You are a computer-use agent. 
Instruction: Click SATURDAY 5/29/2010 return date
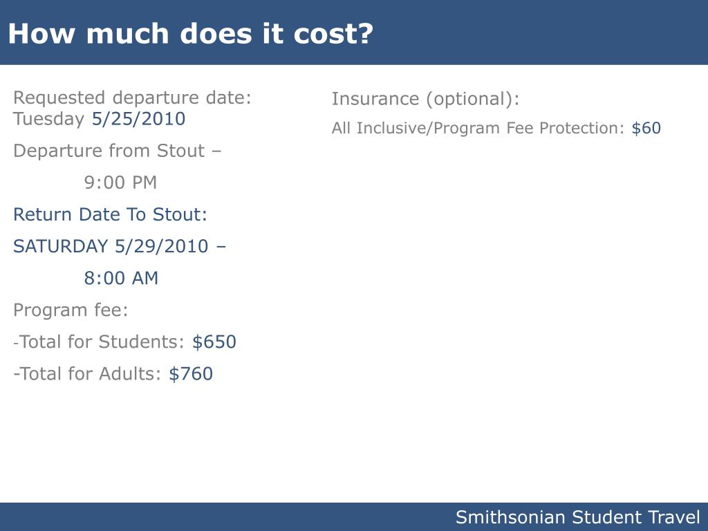111,247
